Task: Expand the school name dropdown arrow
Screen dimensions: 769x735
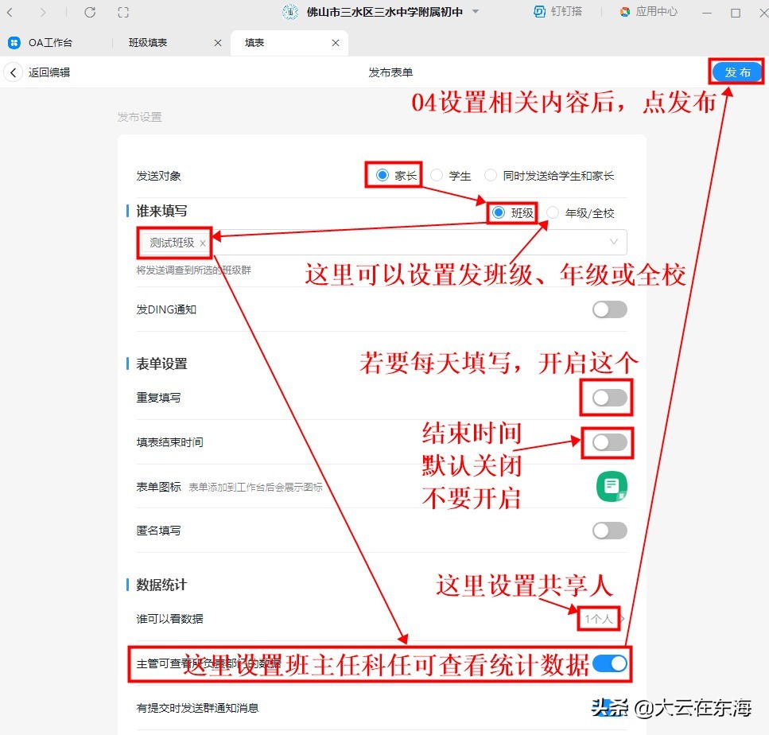Action: [x=474, y=12]
